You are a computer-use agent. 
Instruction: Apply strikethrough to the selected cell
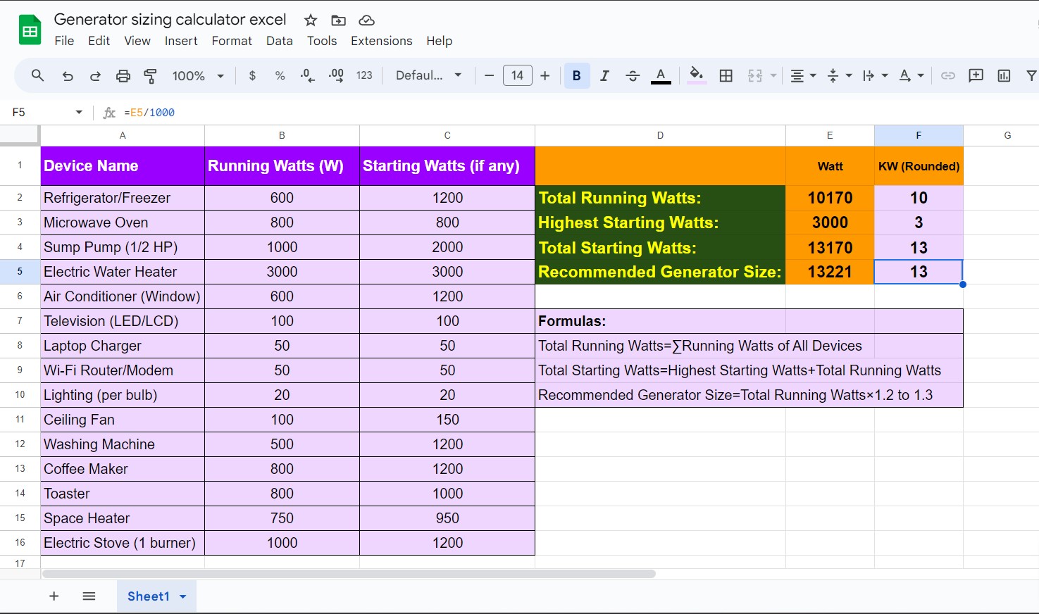click(633, 75)
